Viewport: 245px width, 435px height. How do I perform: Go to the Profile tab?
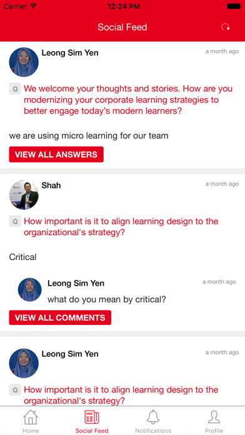(x=214, y=421)
